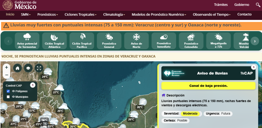Close the Control CAP panel
Viewport: 262px width, 128px height.
pos(33,85)
